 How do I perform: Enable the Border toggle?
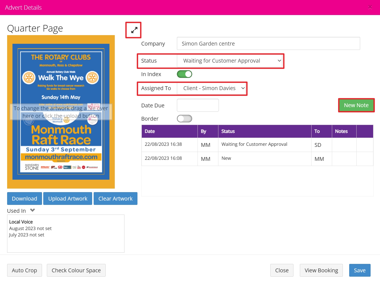pos(185,119)
